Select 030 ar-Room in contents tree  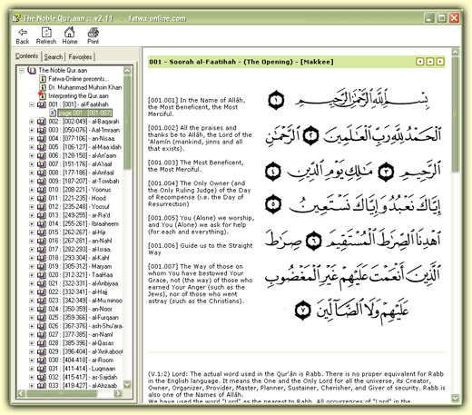pyautogui.click(x=81, y=361)
